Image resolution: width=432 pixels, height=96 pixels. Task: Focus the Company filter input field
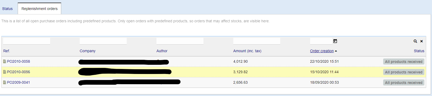pos(103,41)
